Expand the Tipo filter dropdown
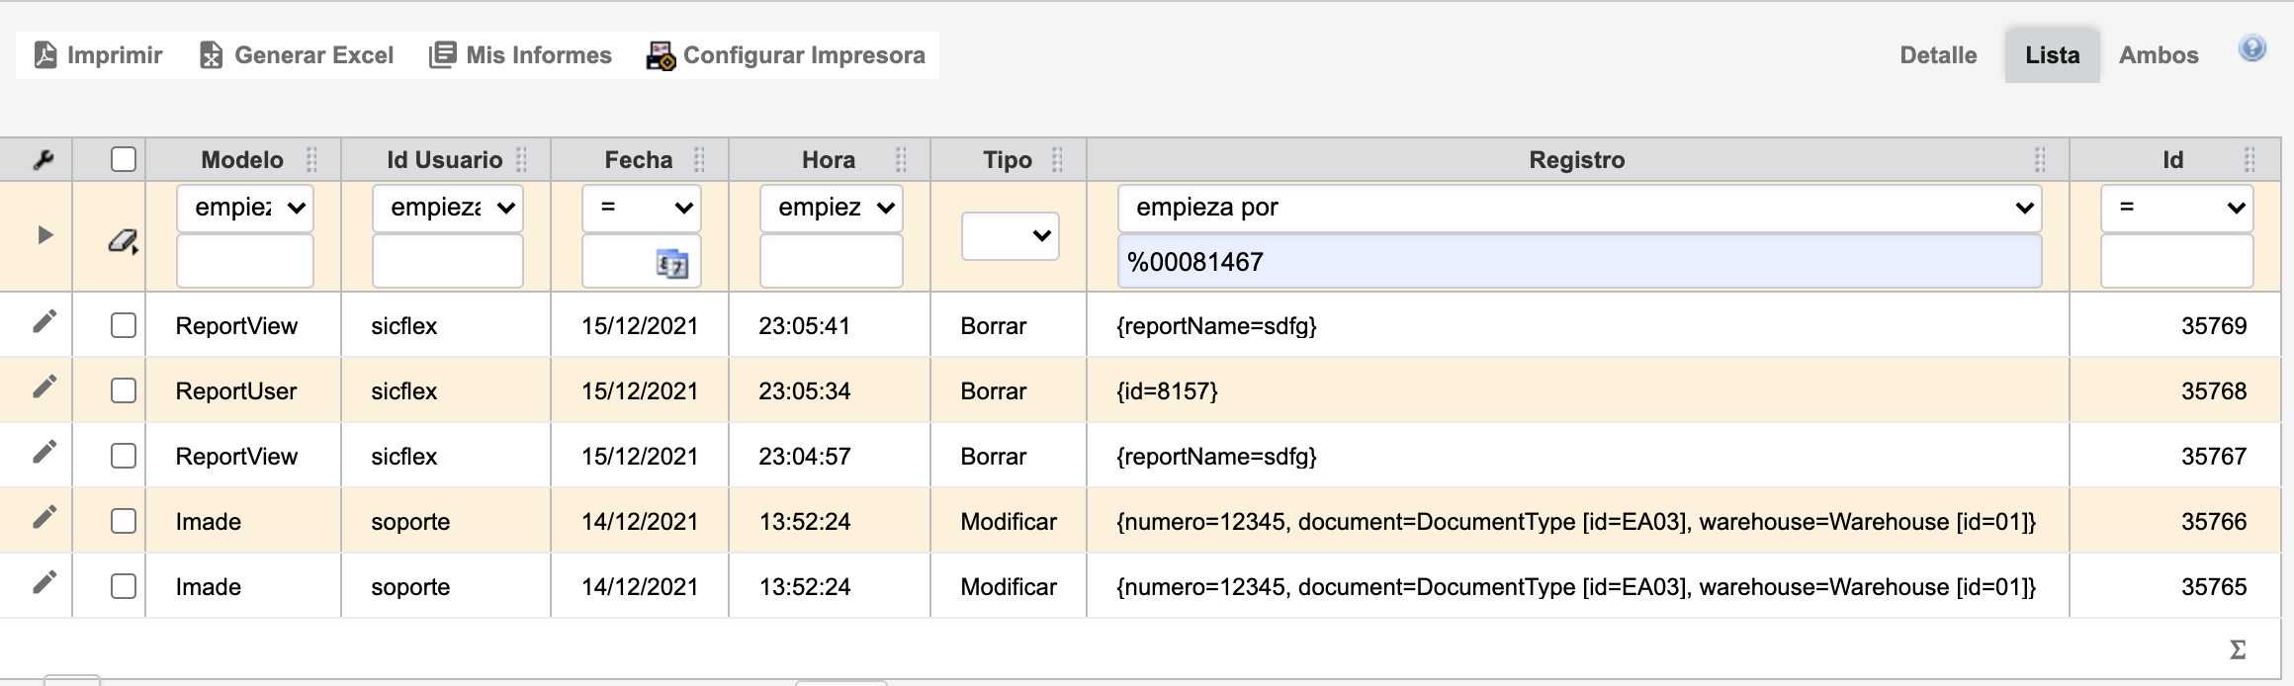This screenshot has height=686, width=2294. 1010,236
